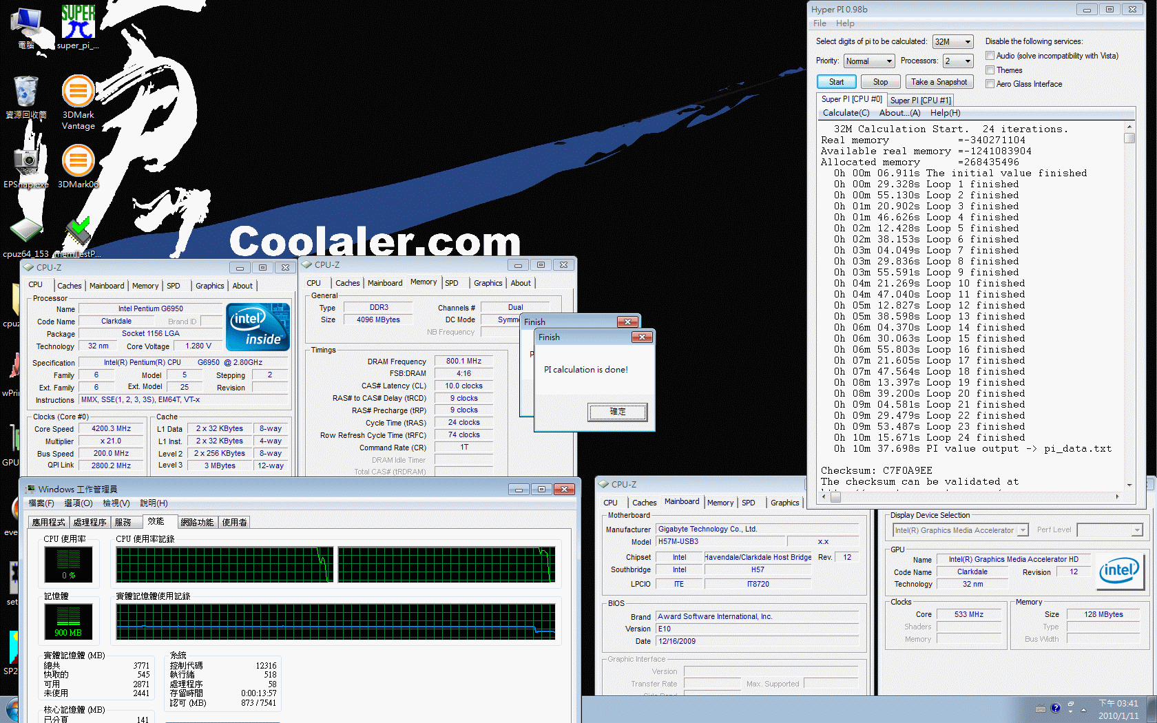
Task: Toggle the Aero Glass Interface checkbox
Action: click(990, 84)
